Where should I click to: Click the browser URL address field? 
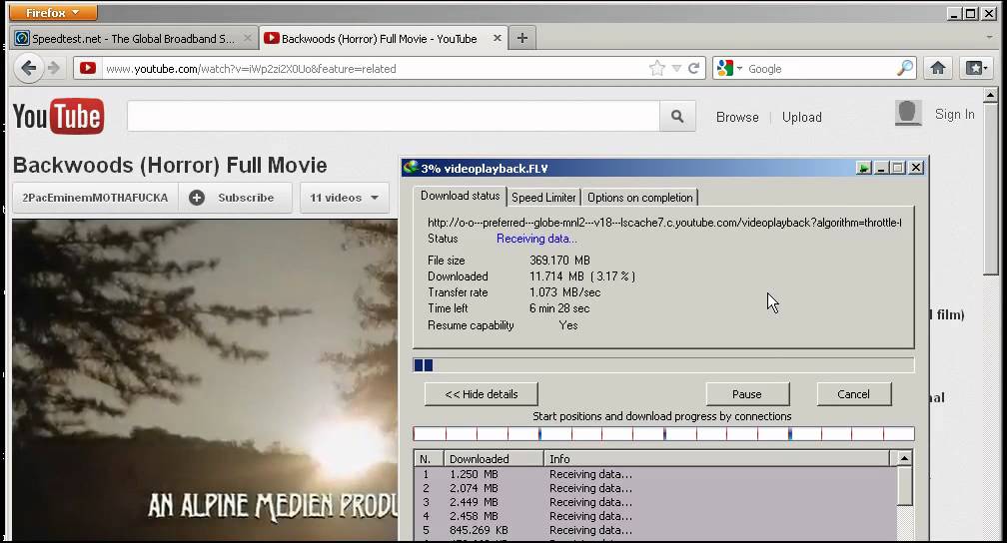[x=375, y=69]
